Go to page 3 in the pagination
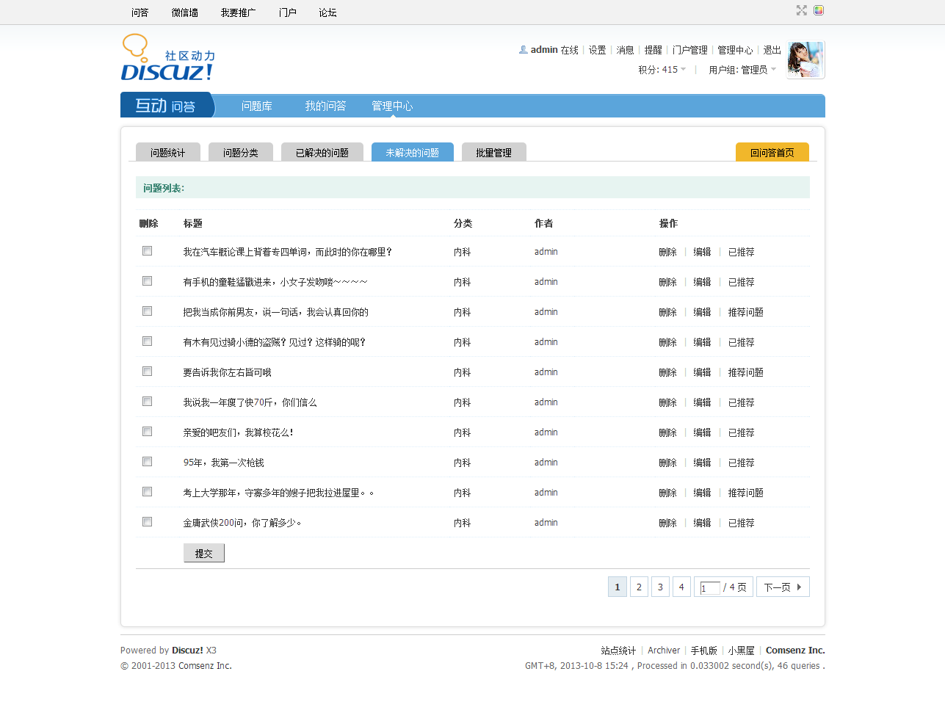The width and height of the screenshot is (945, 710). point(660,587)
